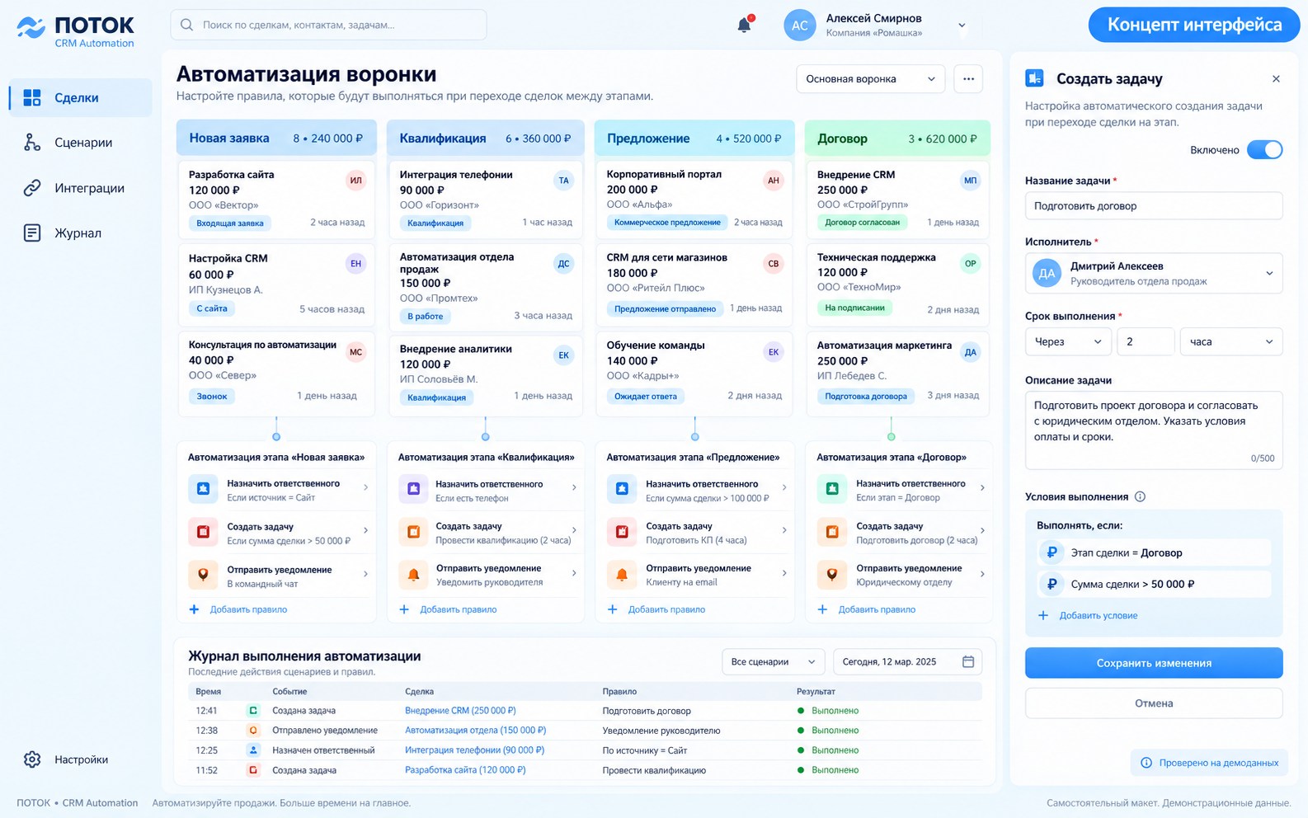Click Добавить условие link
Screen dimensions: 1308x818
pos(1098,615)
